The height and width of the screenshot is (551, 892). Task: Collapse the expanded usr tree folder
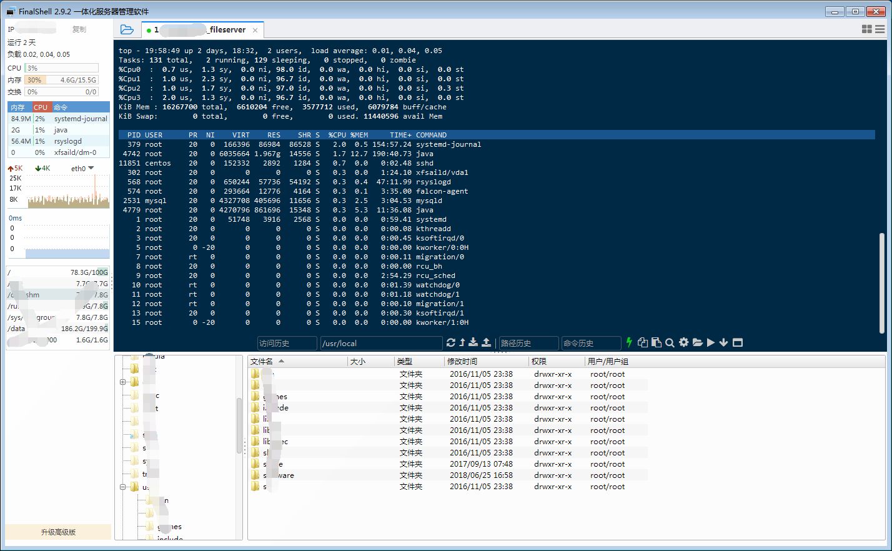pos(123,487)
